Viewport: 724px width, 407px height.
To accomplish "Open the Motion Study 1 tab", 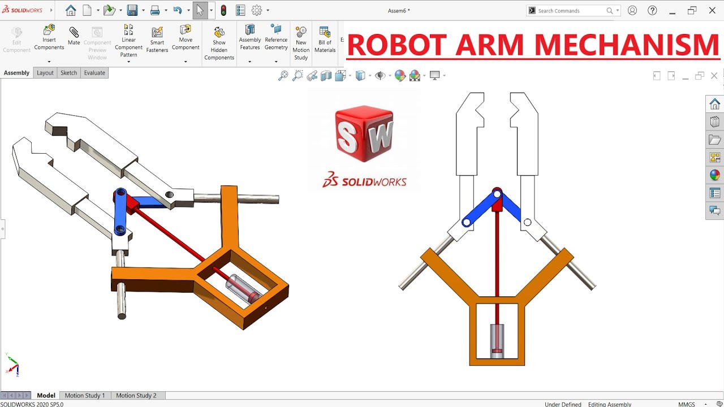I will (x=85, y=396).
